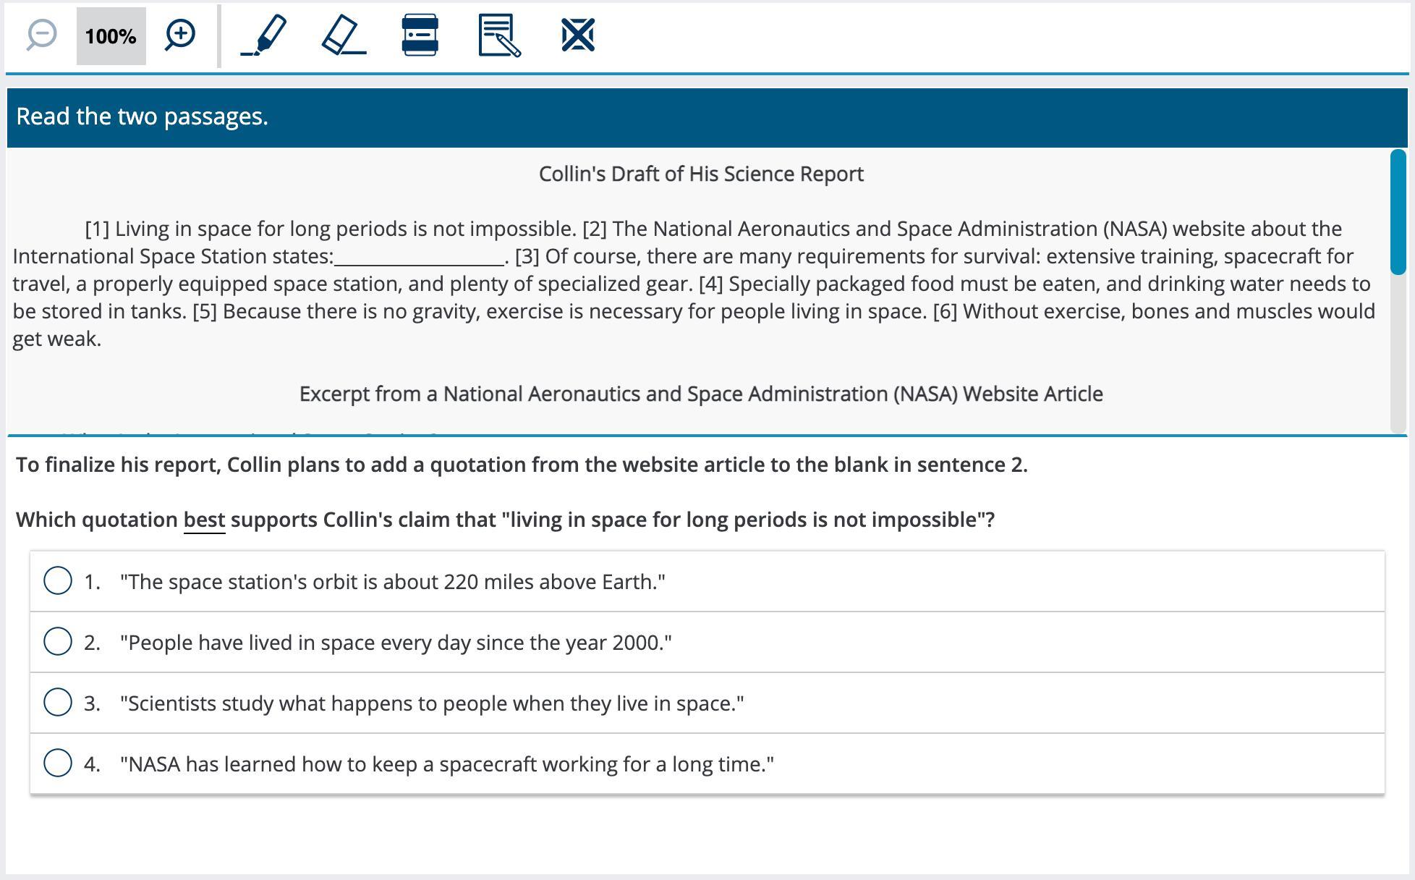Select answer 3 radio button
The image size is (1415, 880).
(x=58, y=702)
